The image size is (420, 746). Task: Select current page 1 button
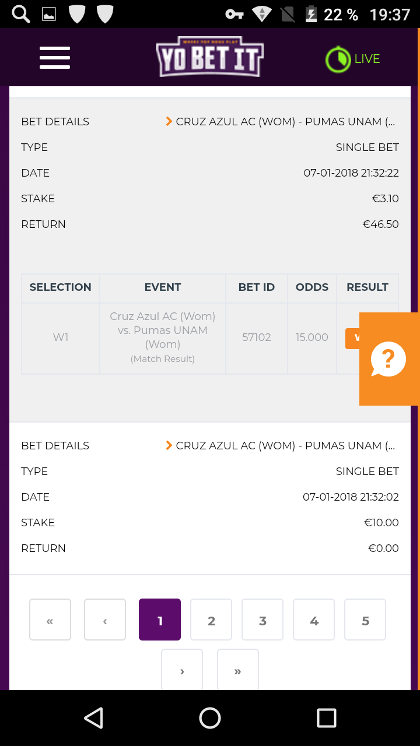pos(160,620)
